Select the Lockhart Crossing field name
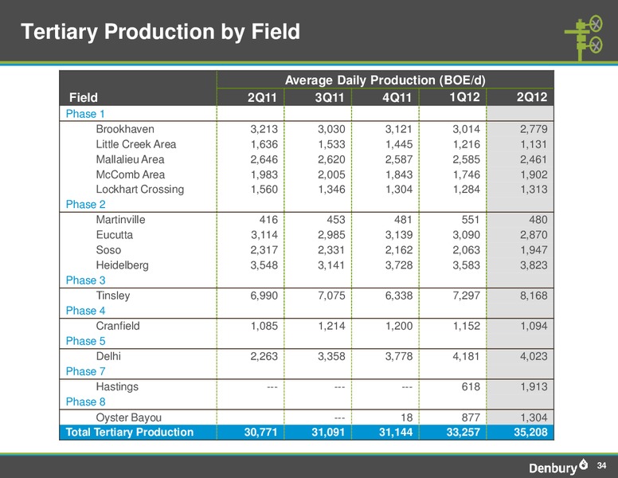 click(140, 190)
